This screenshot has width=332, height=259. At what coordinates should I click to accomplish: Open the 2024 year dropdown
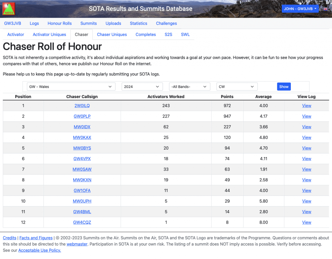[x=142, y=87]
